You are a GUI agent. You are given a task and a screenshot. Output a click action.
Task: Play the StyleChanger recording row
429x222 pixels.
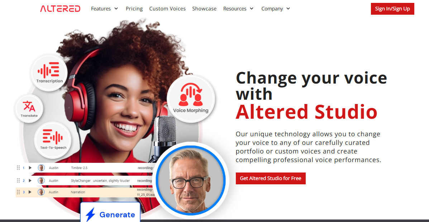pyautogui.click(x=30, y=181)
